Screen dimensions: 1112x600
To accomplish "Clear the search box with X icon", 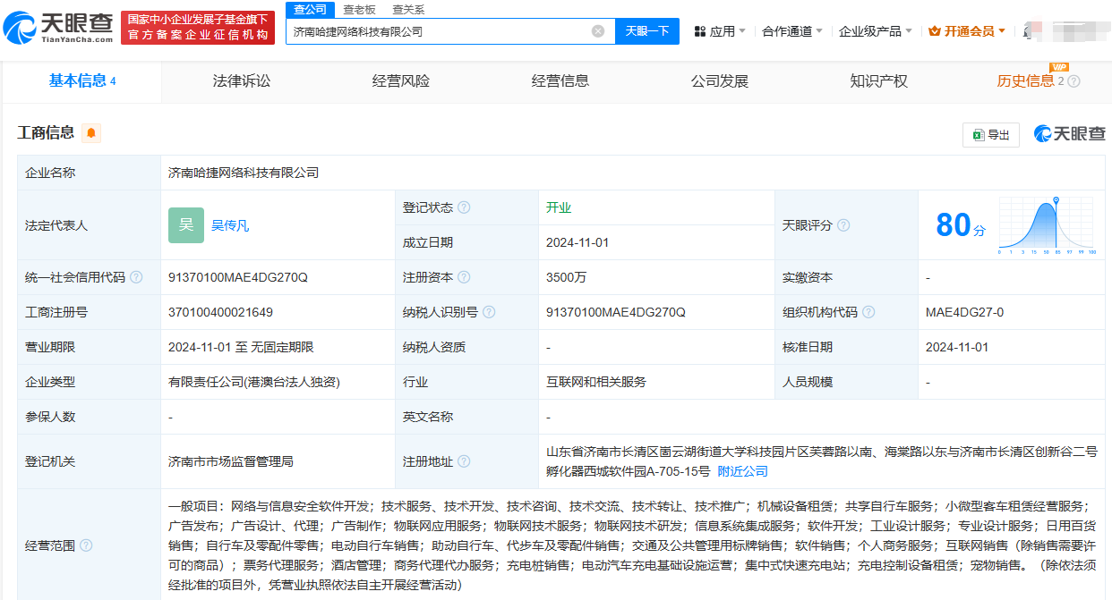I will (597, 31).
